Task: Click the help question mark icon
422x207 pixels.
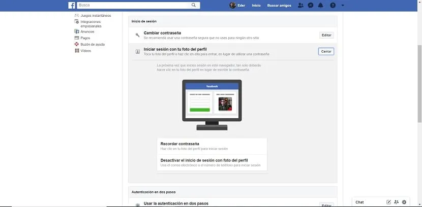Action: 333,5
